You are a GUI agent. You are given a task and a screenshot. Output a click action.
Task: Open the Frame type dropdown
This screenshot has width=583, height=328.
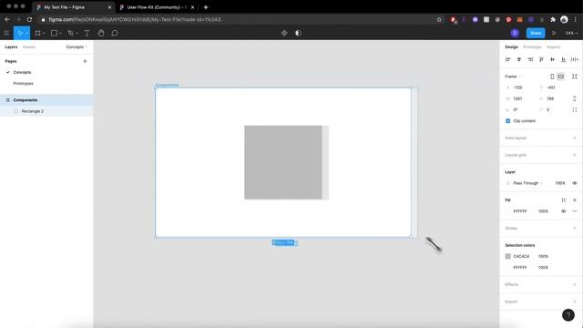point(513,77)
